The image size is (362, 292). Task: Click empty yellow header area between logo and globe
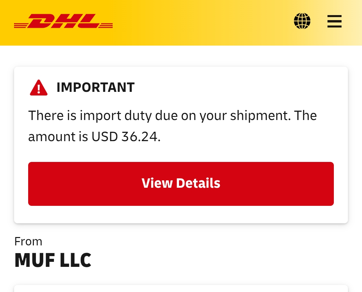point(201,22)
